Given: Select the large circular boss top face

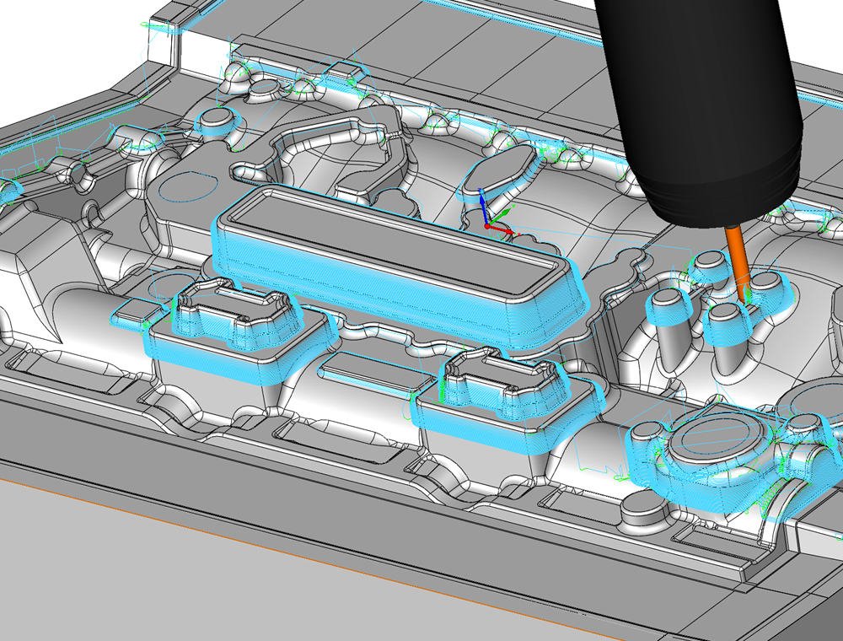Looking at the screenshot, I should [717, 439].
